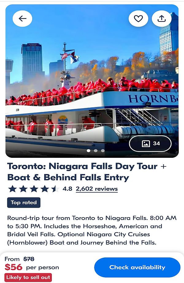Screen dimensions: 184x283
Task: Click the per person price label
Action: tap(43, 268)
